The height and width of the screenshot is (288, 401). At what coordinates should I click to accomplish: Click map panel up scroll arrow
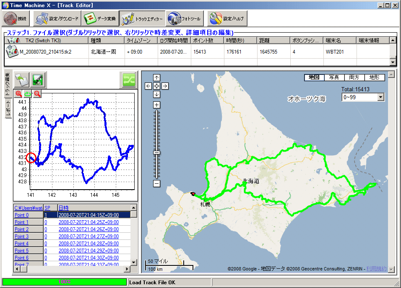click(391, 74)
